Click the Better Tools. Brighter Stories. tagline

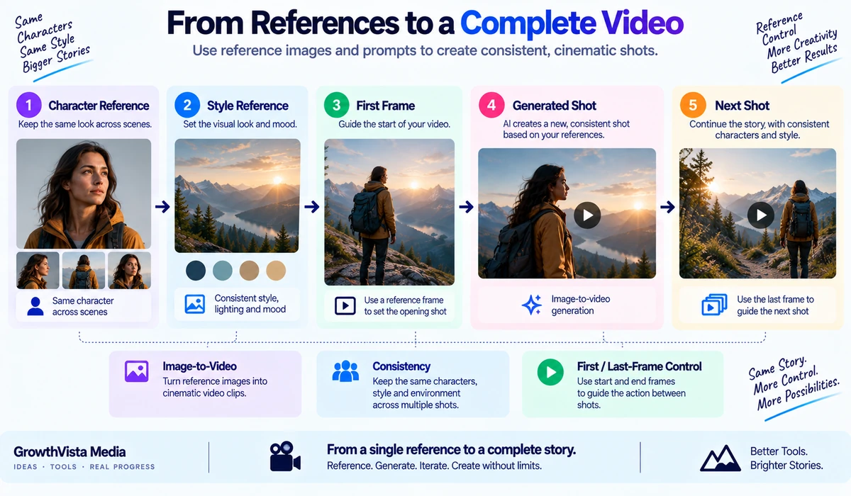tap(786, 458)
